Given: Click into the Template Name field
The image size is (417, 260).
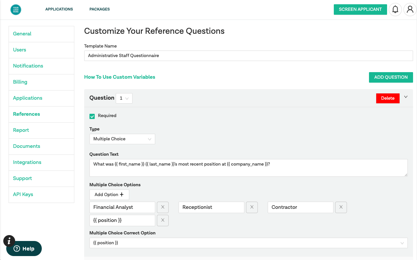Looking at the screenshot, I should 248,56.
